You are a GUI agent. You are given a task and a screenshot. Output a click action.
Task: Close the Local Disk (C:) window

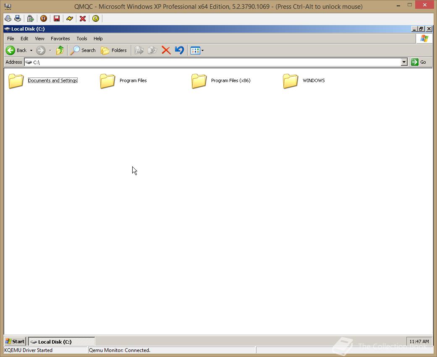click(429, 29)
